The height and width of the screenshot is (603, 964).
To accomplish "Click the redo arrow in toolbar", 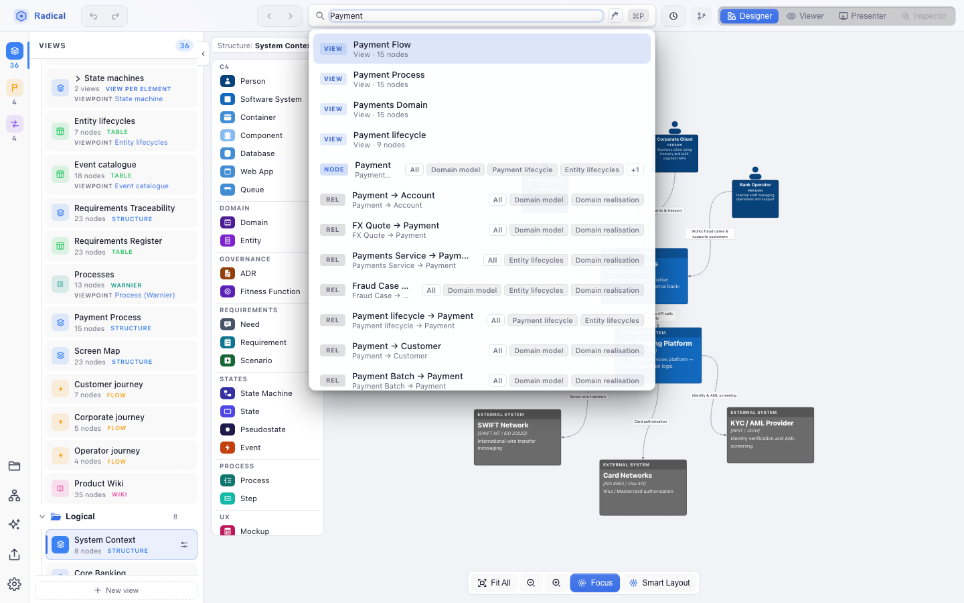I will pyautogui.click(x=115, y=16).
